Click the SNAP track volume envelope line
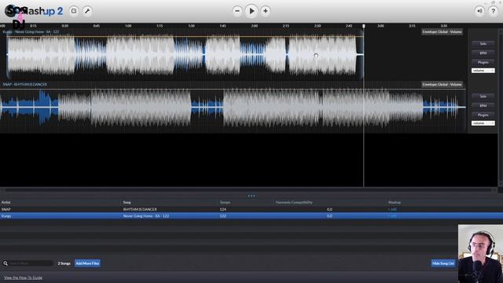Image resolution: width=503 pixels, height=283 pixels. pos(233,89)
